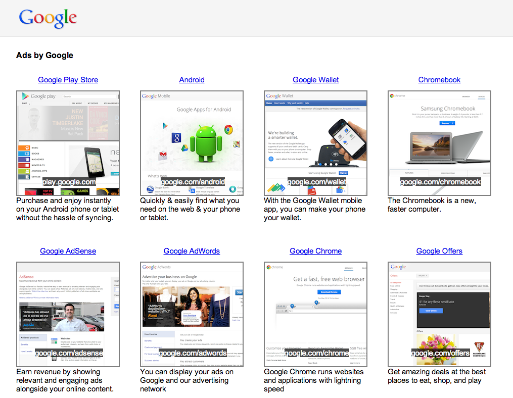Click the Google logo in the header
Image resolution: width=513 pixels, height=398 pixels.
pyautogui.click(x=48, y=18)
